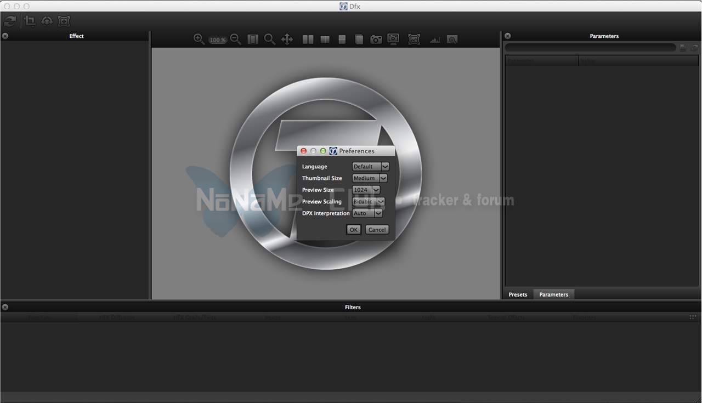Select the Light filter tab

coord(429,317)
